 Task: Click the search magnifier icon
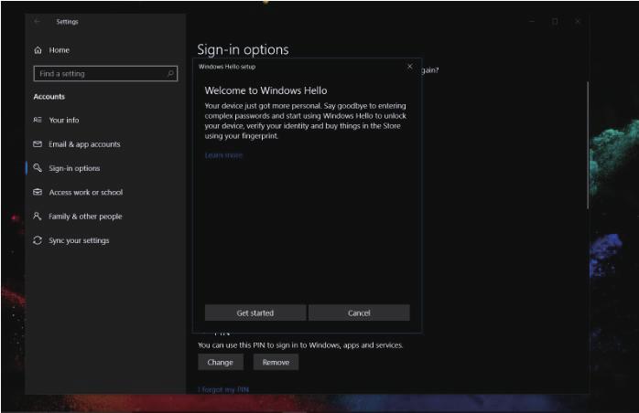coord(171,74)
